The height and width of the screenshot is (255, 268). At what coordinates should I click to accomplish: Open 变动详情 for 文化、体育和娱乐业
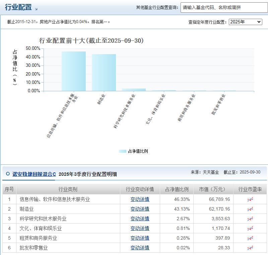(x=140, y=228)
